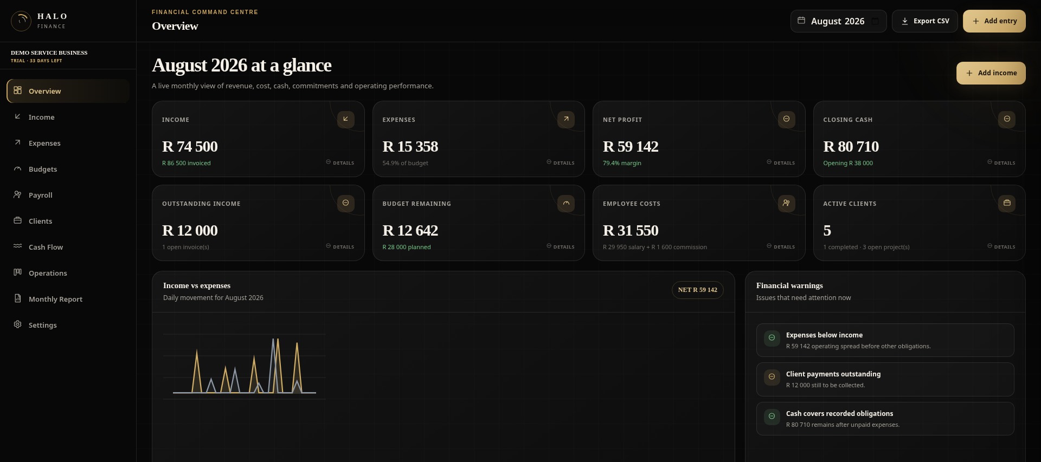Open Details on Outstanding Income card

340,246
